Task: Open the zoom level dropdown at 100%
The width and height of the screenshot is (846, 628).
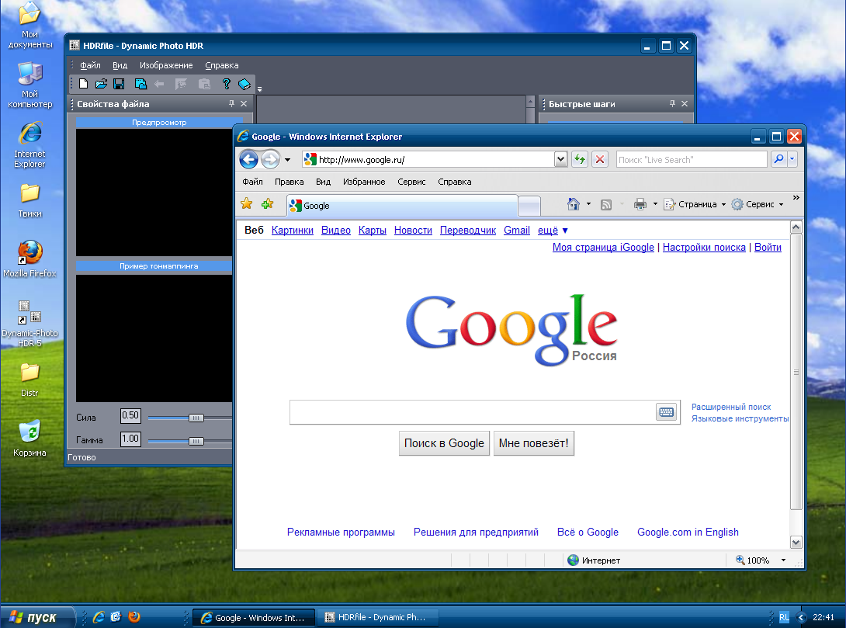Action: [783, 560]
